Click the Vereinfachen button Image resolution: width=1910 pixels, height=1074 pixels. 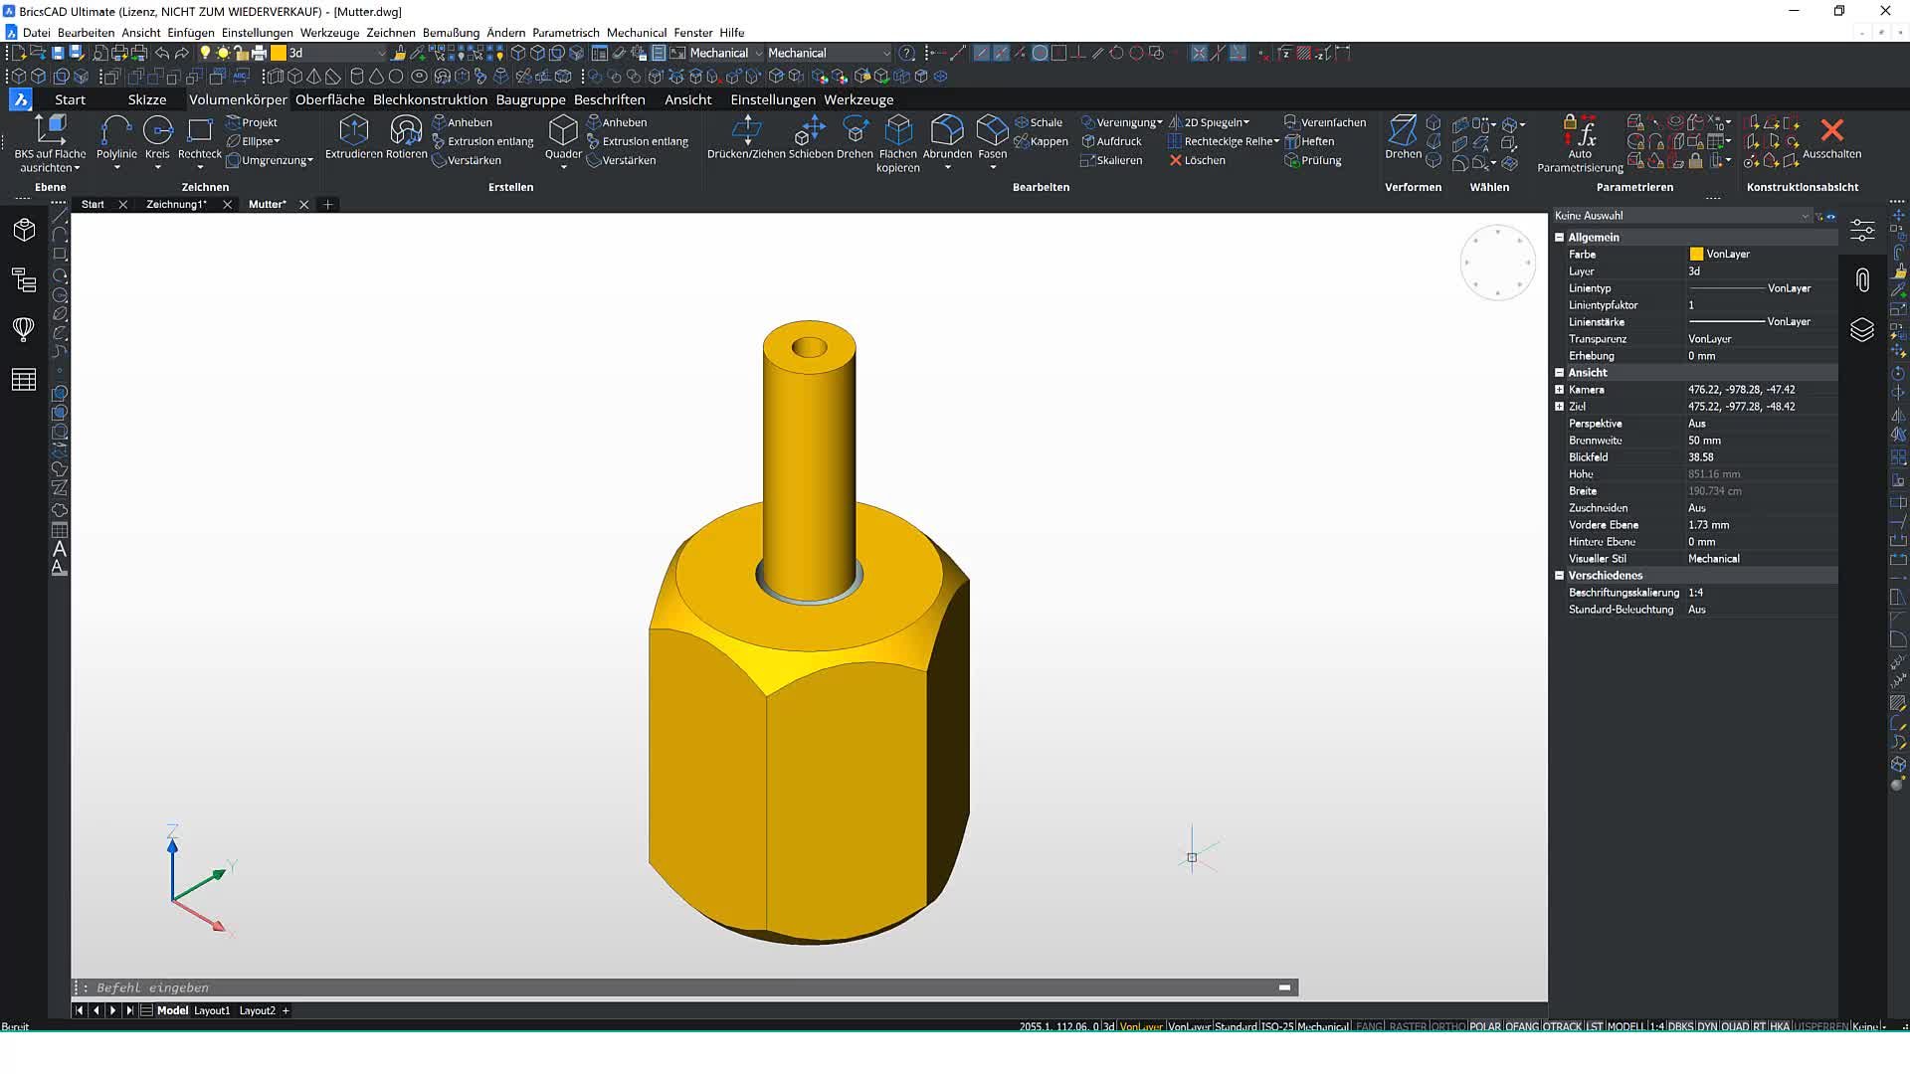point(1325,122)
